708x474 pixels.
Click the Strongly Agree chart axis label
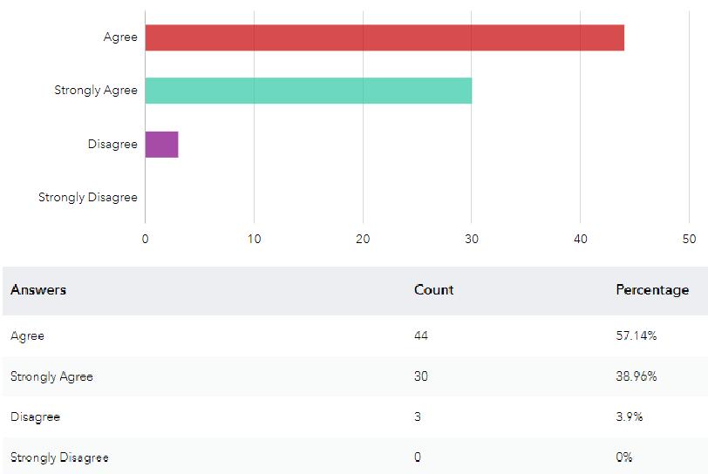(96, 91)
